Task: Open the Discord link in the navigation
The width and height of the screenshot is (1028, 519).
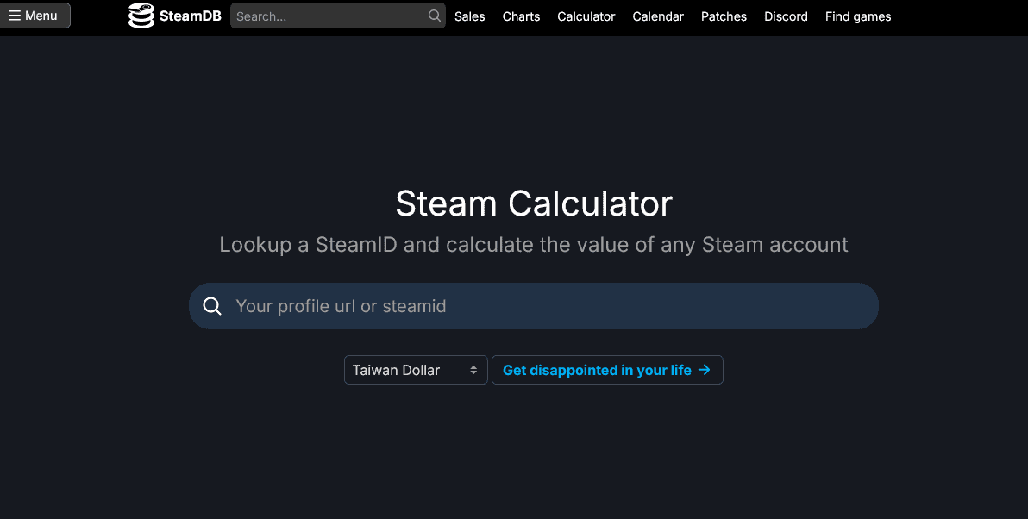Action: coord(786,16)
